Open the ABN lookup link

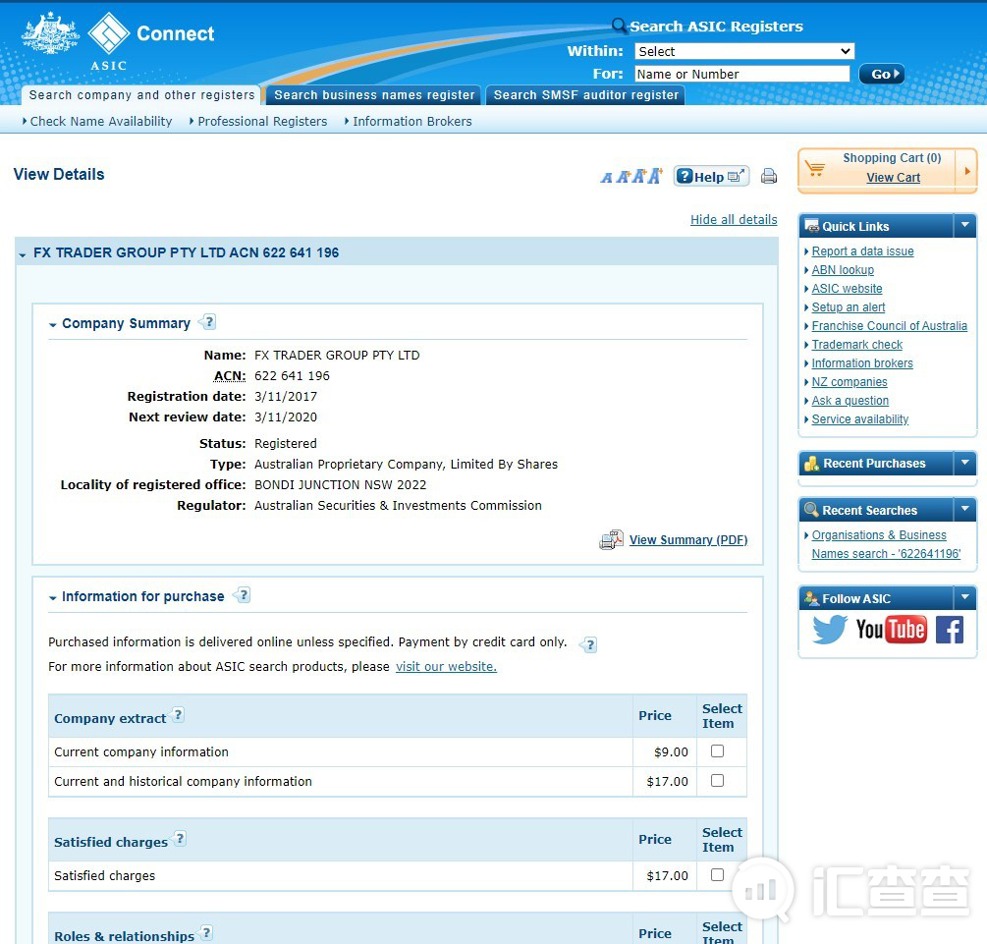[x=843, y=269]
